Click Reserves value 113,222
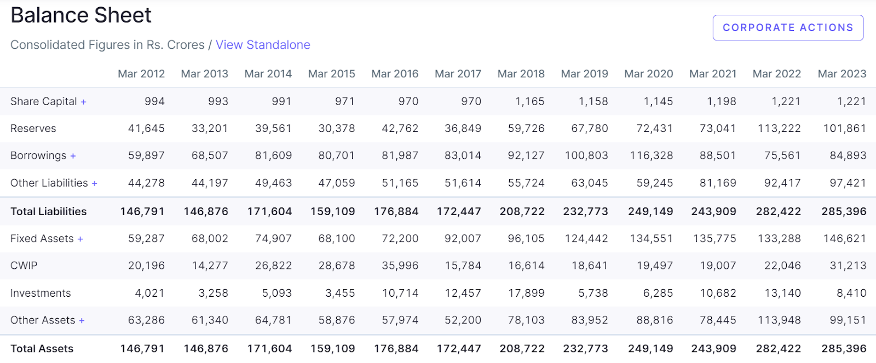 (x=779, y=129)
